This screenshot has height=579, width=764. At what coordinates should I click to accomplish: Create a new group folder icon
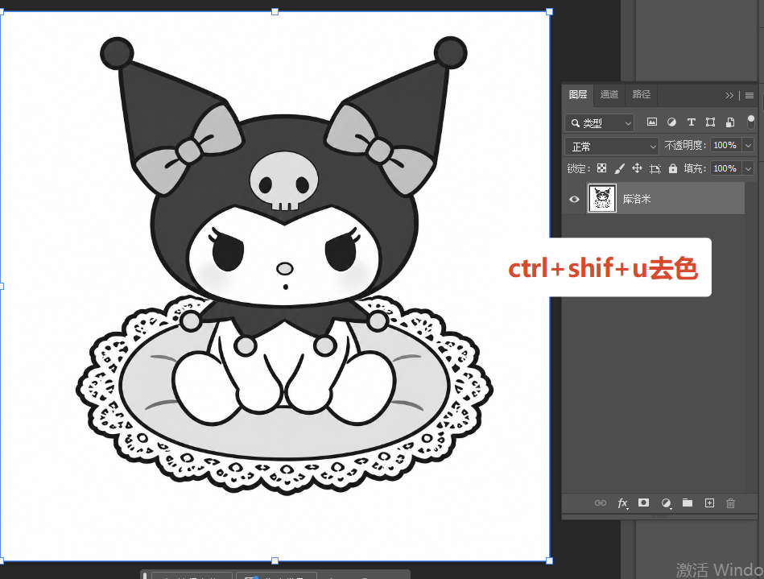click(688, 502)
